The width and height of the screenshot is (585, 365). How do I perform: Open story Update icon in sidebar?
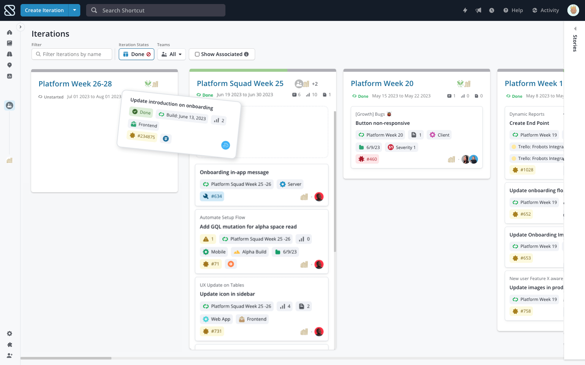[227, 294]
